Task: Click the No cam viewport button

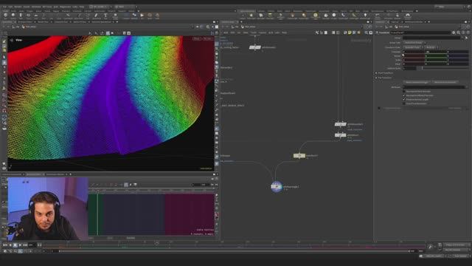Action: coord(207,39)
